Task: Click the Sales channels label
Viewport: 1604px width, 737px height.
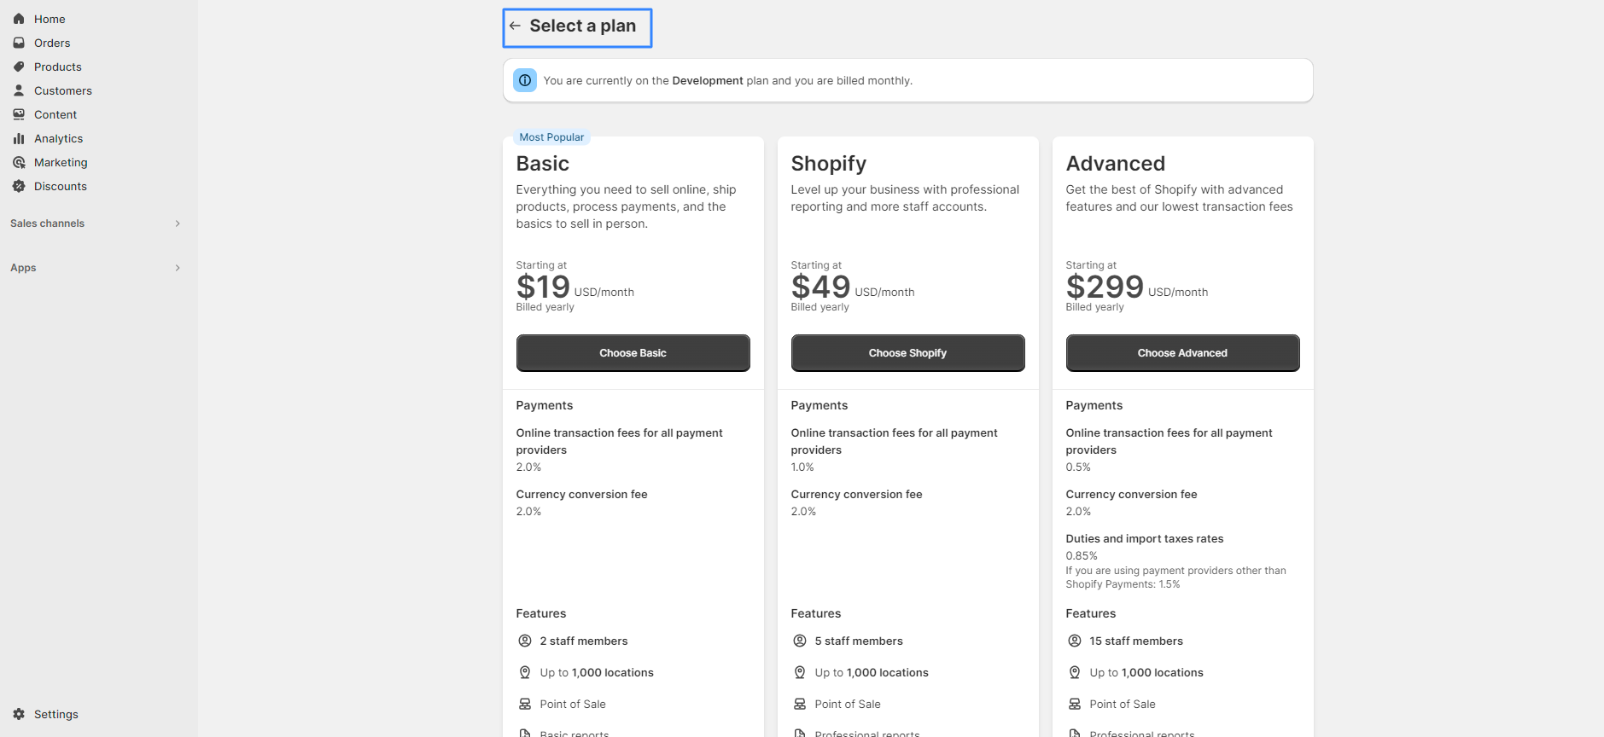Action: tap(48, 223)
